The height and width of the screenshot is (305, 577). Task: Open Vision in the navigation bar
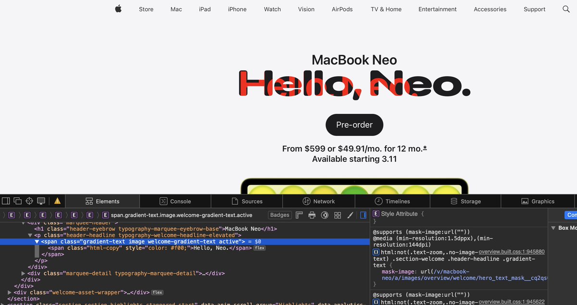pos(306,9)
